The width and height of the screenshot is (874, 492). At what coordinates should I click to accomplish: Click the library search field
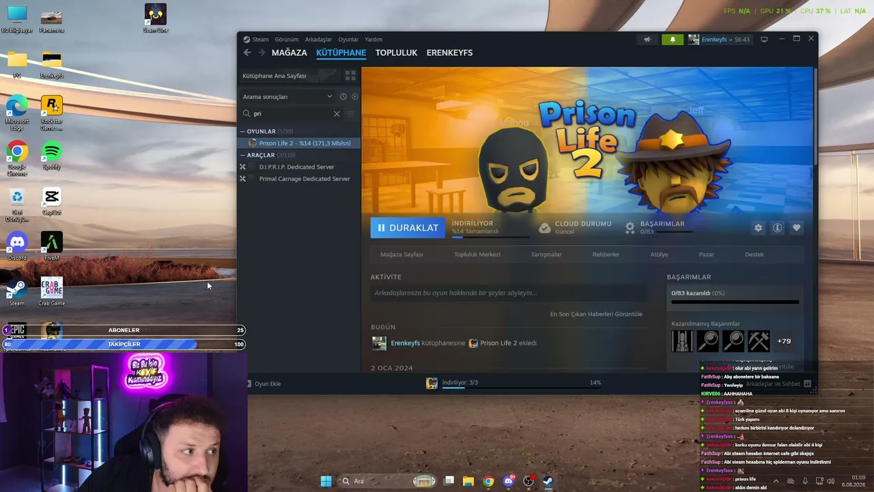pos(292,114)
